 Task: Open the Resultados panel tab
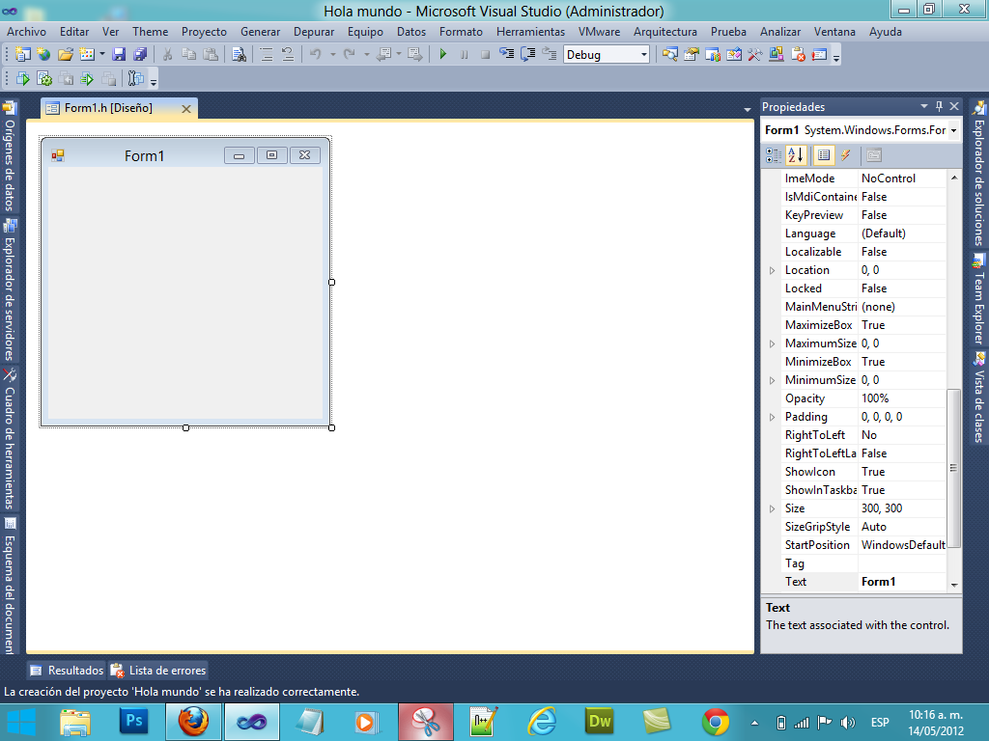[67, 671]
